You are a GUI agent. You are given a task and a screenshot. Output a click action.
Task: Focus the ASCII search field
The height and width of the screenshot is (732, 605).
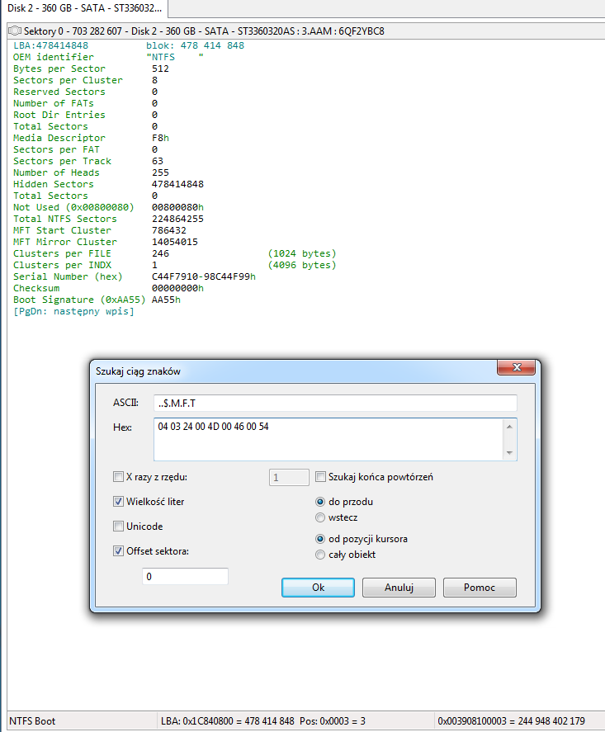point(335,403)
